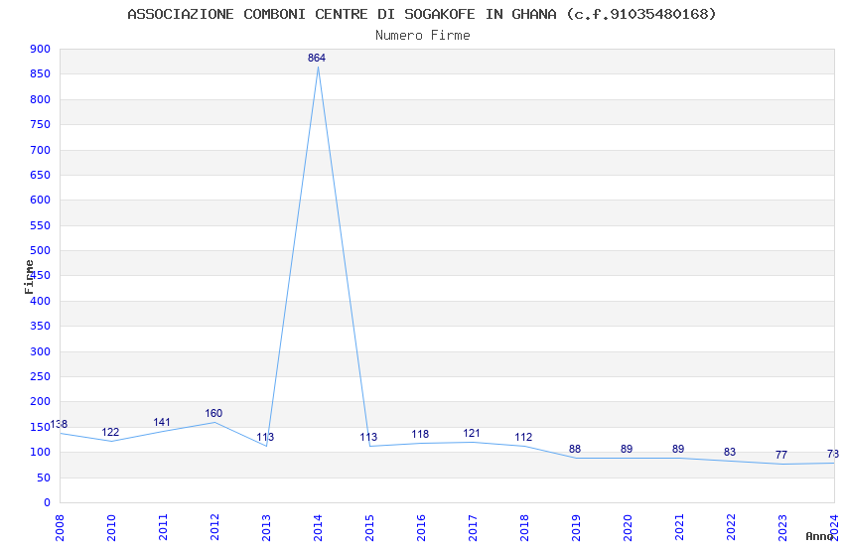
Task: Click the y-axis value 750
Action: point(41,124)
